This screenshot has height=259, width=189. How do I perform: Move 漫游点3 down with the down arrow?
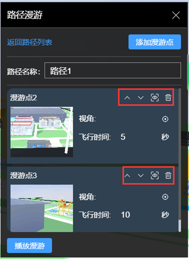pos(141,176)
